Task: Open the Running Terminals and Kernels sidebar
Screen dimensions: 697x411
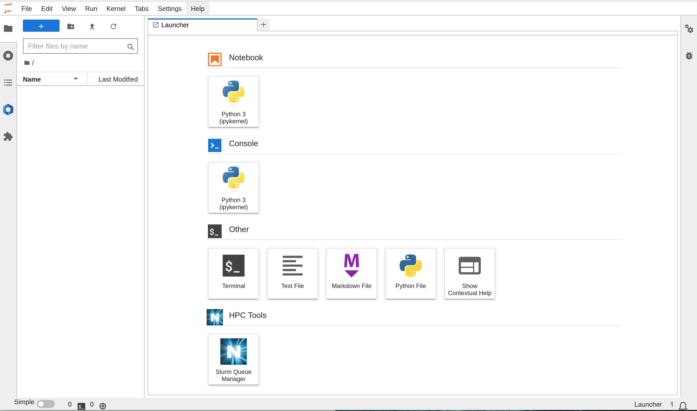Action: (8, 56)
